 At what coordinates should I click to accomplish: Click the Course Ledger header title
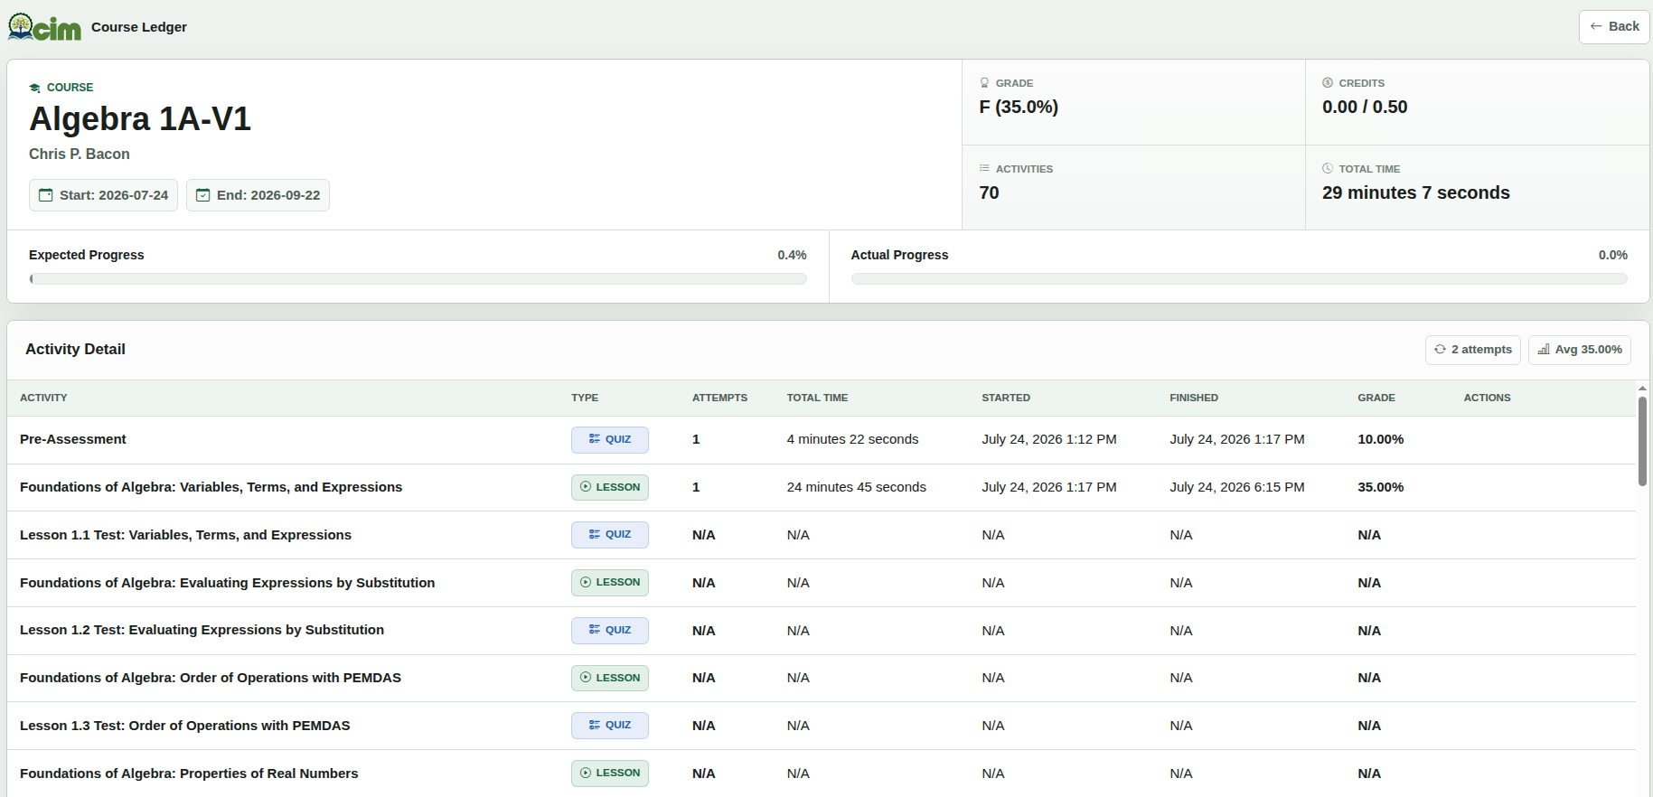[x=139, y=27]
